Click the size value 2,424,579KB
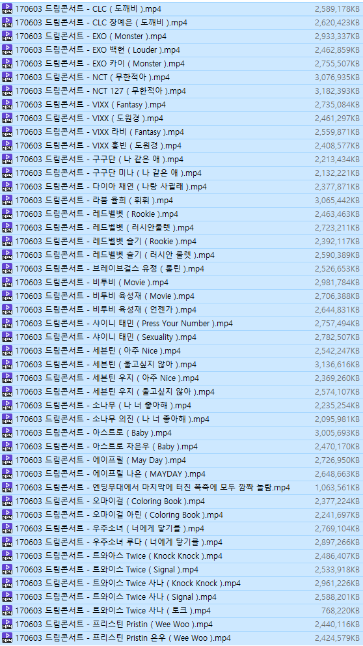This screenshot has height=646, width=363. (x=337, y=638)
